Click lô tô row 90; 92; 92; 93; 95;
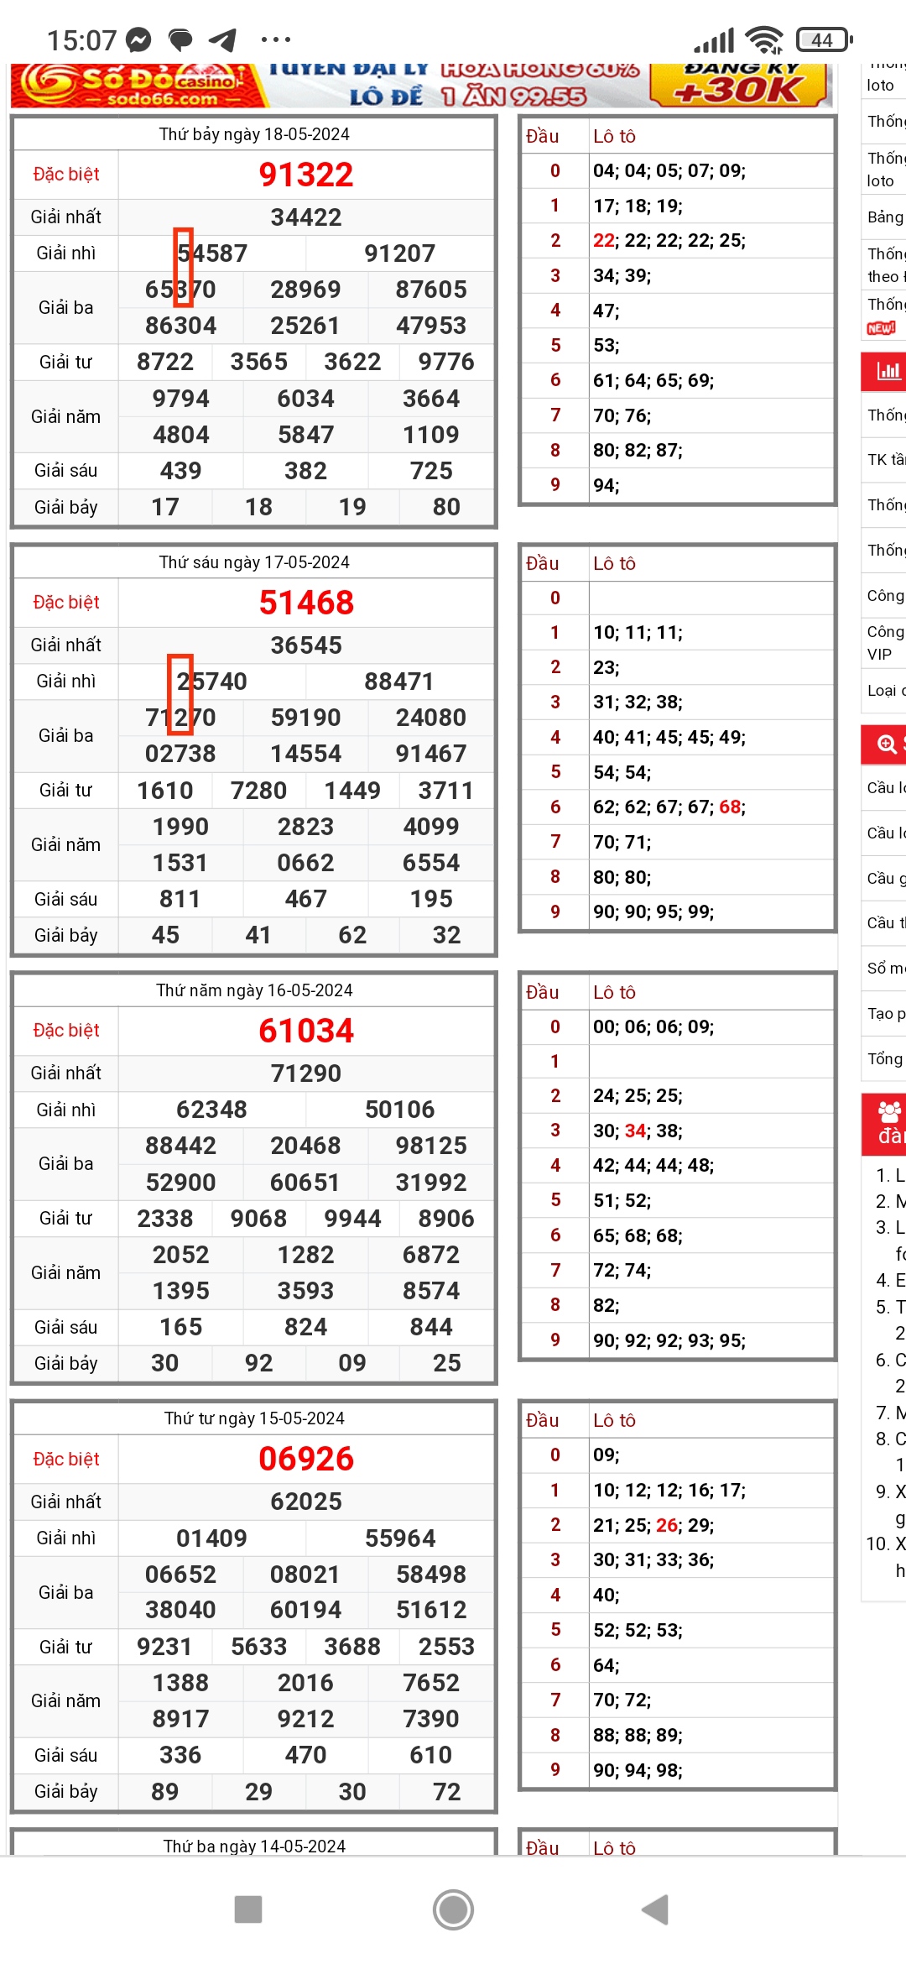 (669, 1340)
